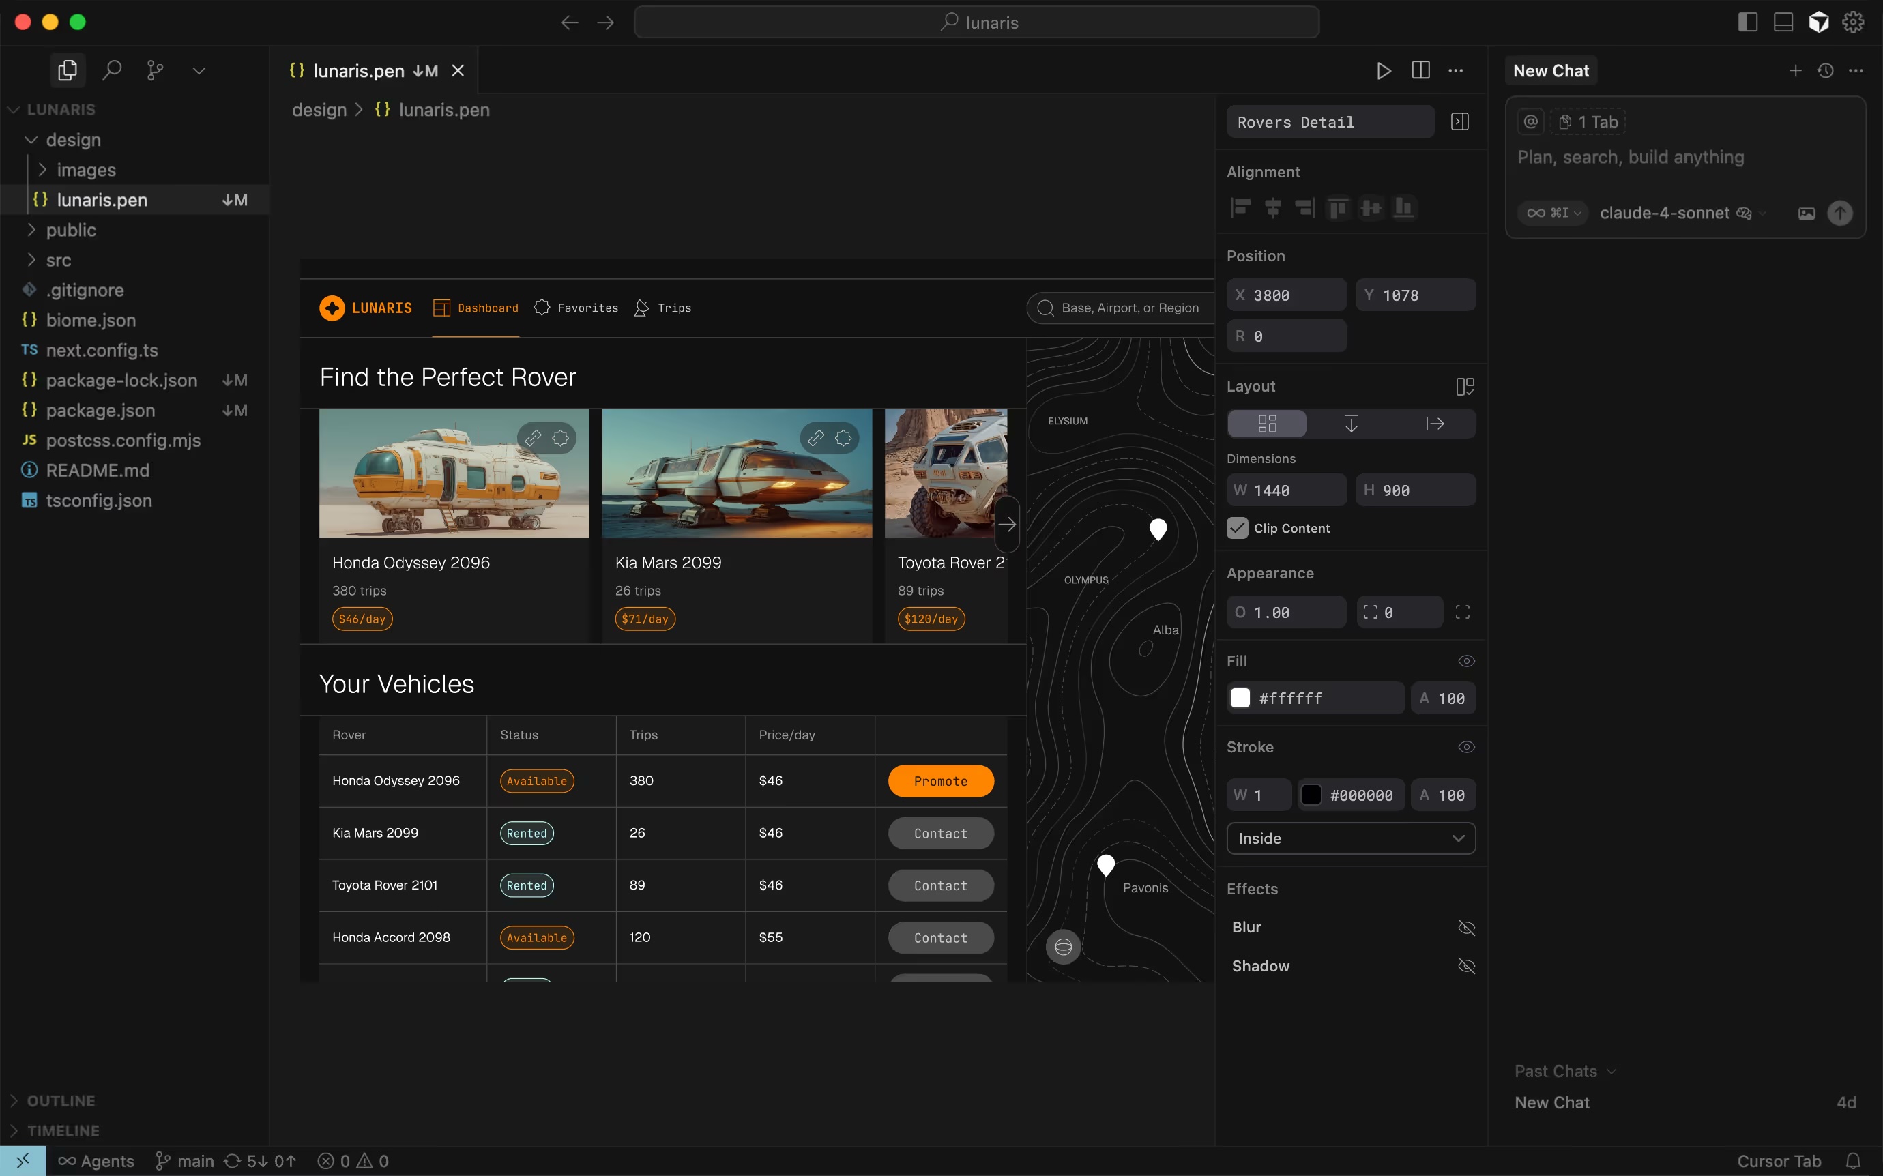Screen dimensions: 1883x1176
Task: Open the stroke color swatch
Action: pyautogui.click(x=1312, y=794)
